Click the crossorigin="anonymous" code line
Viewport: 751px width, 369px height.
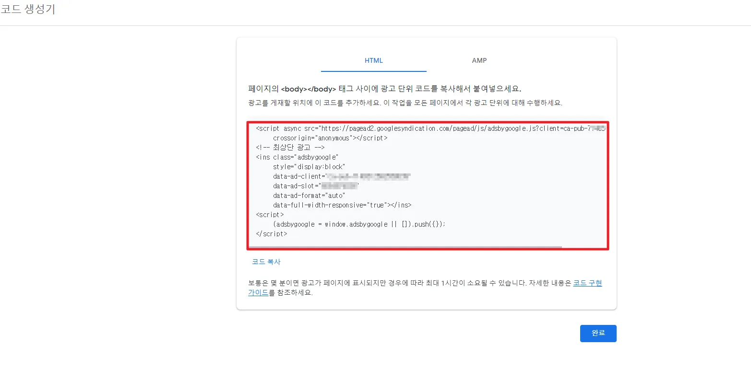(x=330, y=138)
